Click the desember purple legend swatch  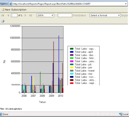click(72, 55)
